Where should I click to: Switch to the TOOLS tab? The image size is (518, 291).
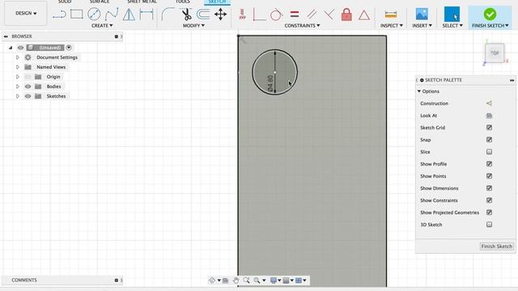click(x=183, y=2)
